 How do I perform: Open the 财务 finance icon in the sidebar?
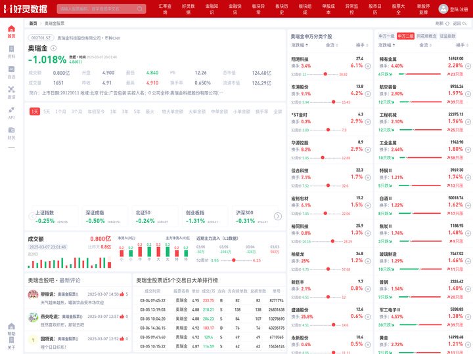(11, 130)
